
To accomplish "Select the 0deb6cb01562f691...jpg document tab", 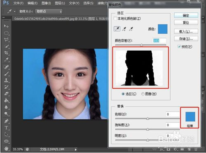I will [61, 19].
